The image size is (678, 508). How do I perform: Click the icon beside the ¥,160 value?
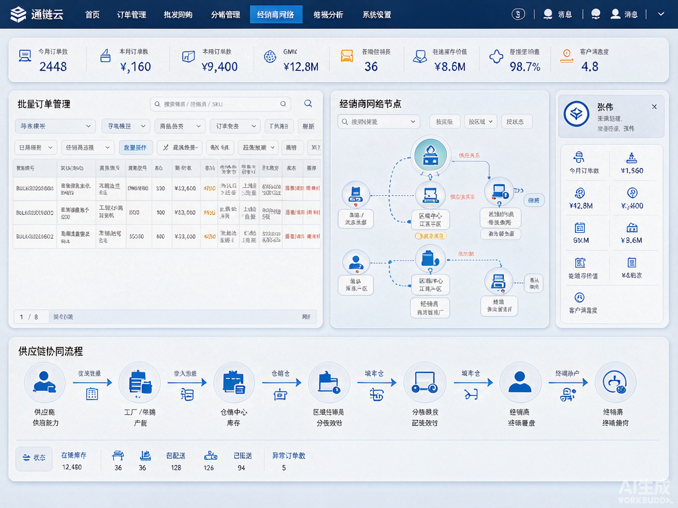pos(105,56)
